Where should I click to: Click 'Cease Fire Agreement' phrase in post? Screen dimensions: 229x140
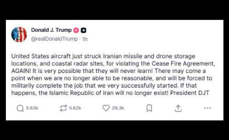point(183,64)
